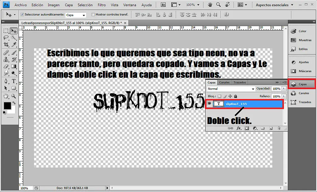317x192 pixels.
Task: Switch to the Trazados tab in layers panel
Action: 240,82
